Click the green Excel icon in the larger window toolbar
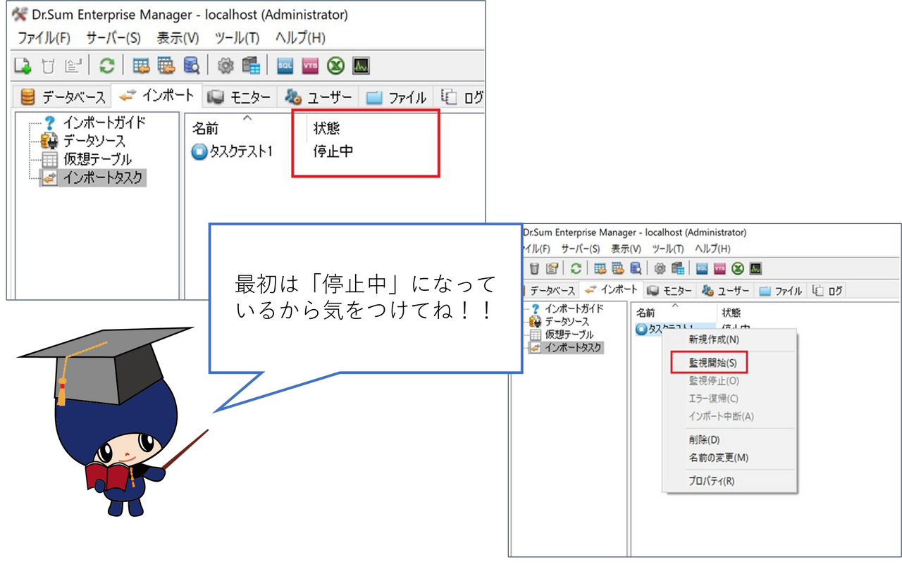Viewport: 902px width, 569px height. [335, 65]
